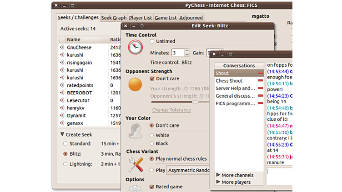The height and width of the screenshot is (192, 342).
Task: Enable the Untimed checkbox
Action: point(152,41)
